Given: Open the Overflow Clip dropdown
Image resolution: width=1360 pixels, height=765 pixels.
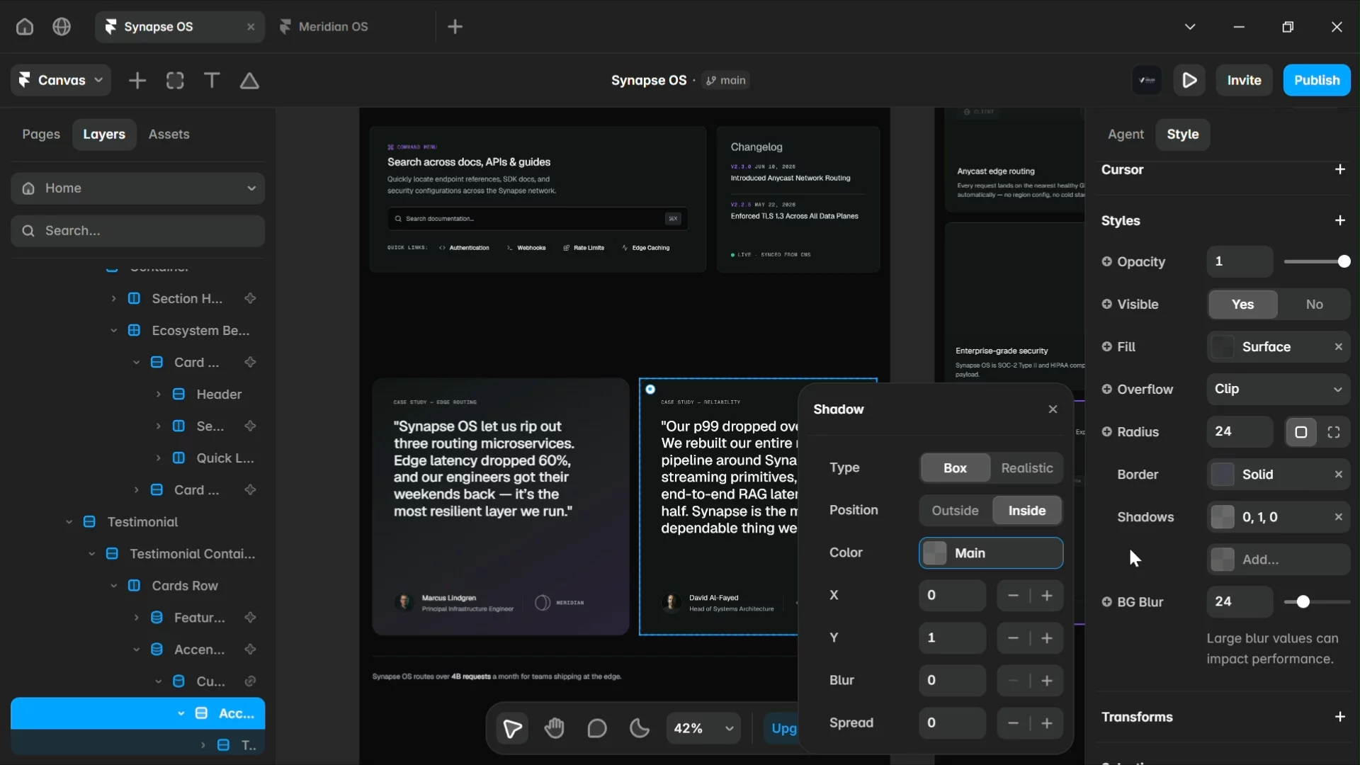Looking at the screenshot, I should click(x=1279, y=389).
